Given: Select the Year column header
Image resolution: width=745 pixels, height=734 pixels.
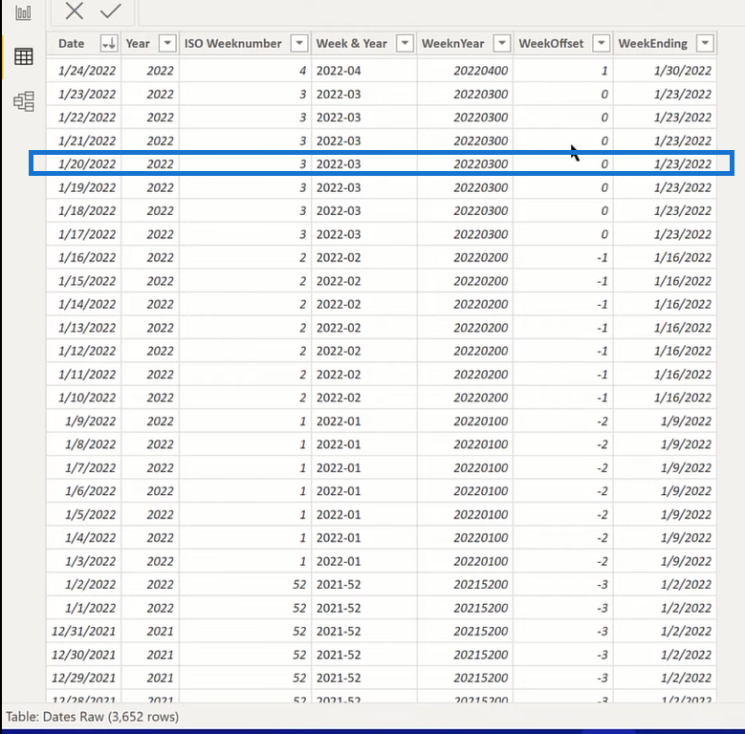Looking at the screenshot, I should tap(138, 44).
